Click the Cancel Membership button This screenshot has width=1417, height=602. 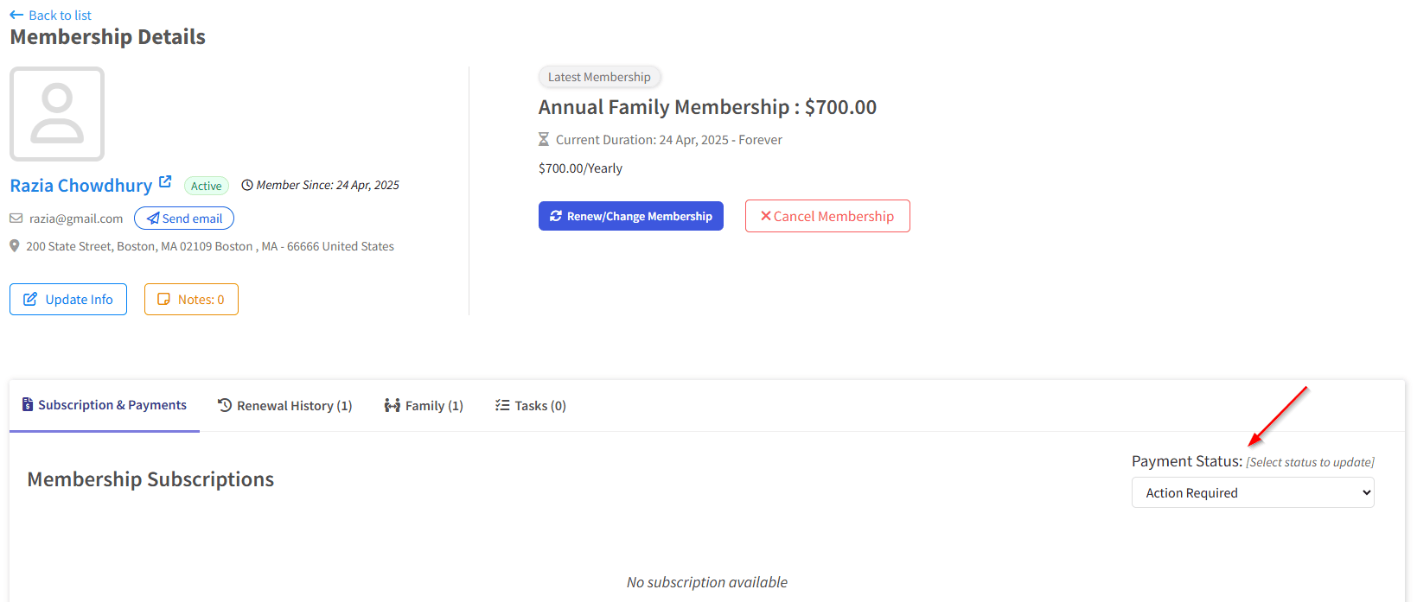coord(827,216)
